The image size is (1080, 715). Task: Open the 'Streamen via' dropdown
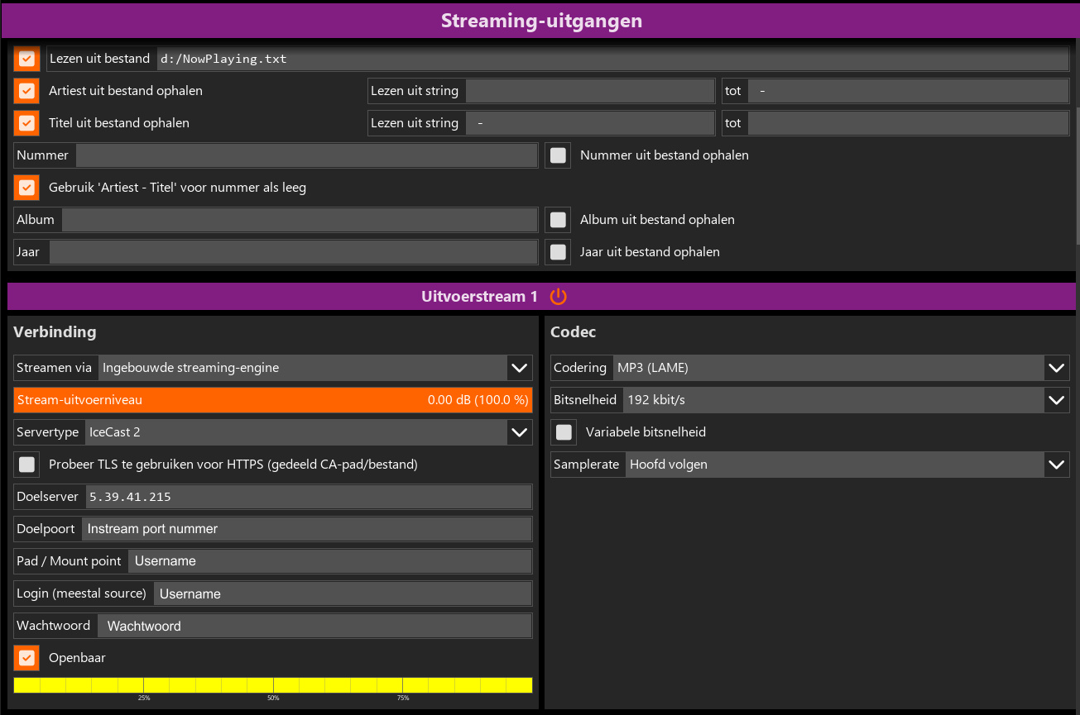click(x=519, y=368)
